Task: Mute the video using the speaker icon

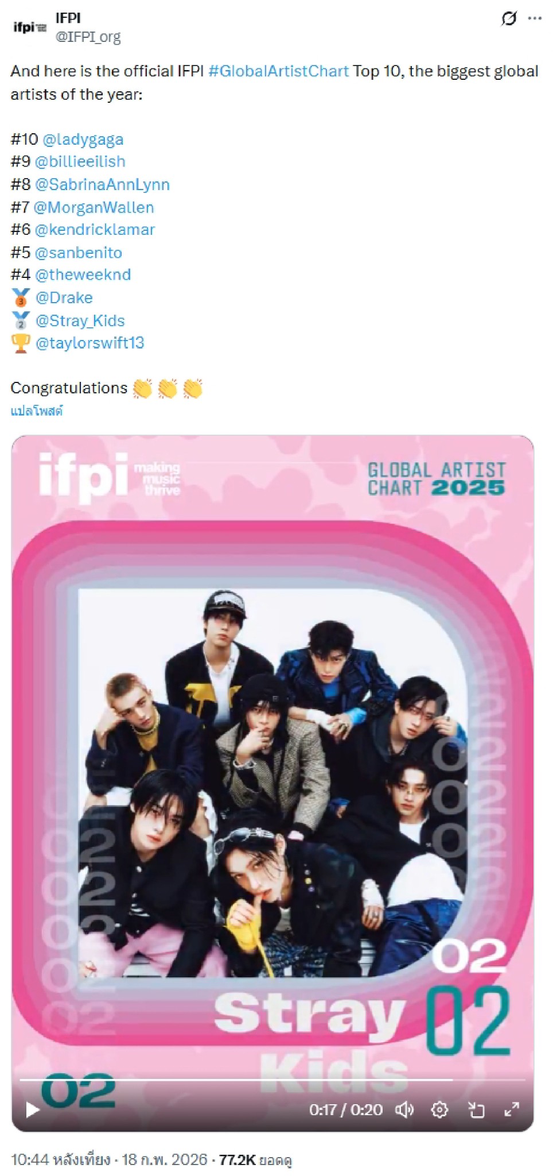Action: pos(404,1110)
